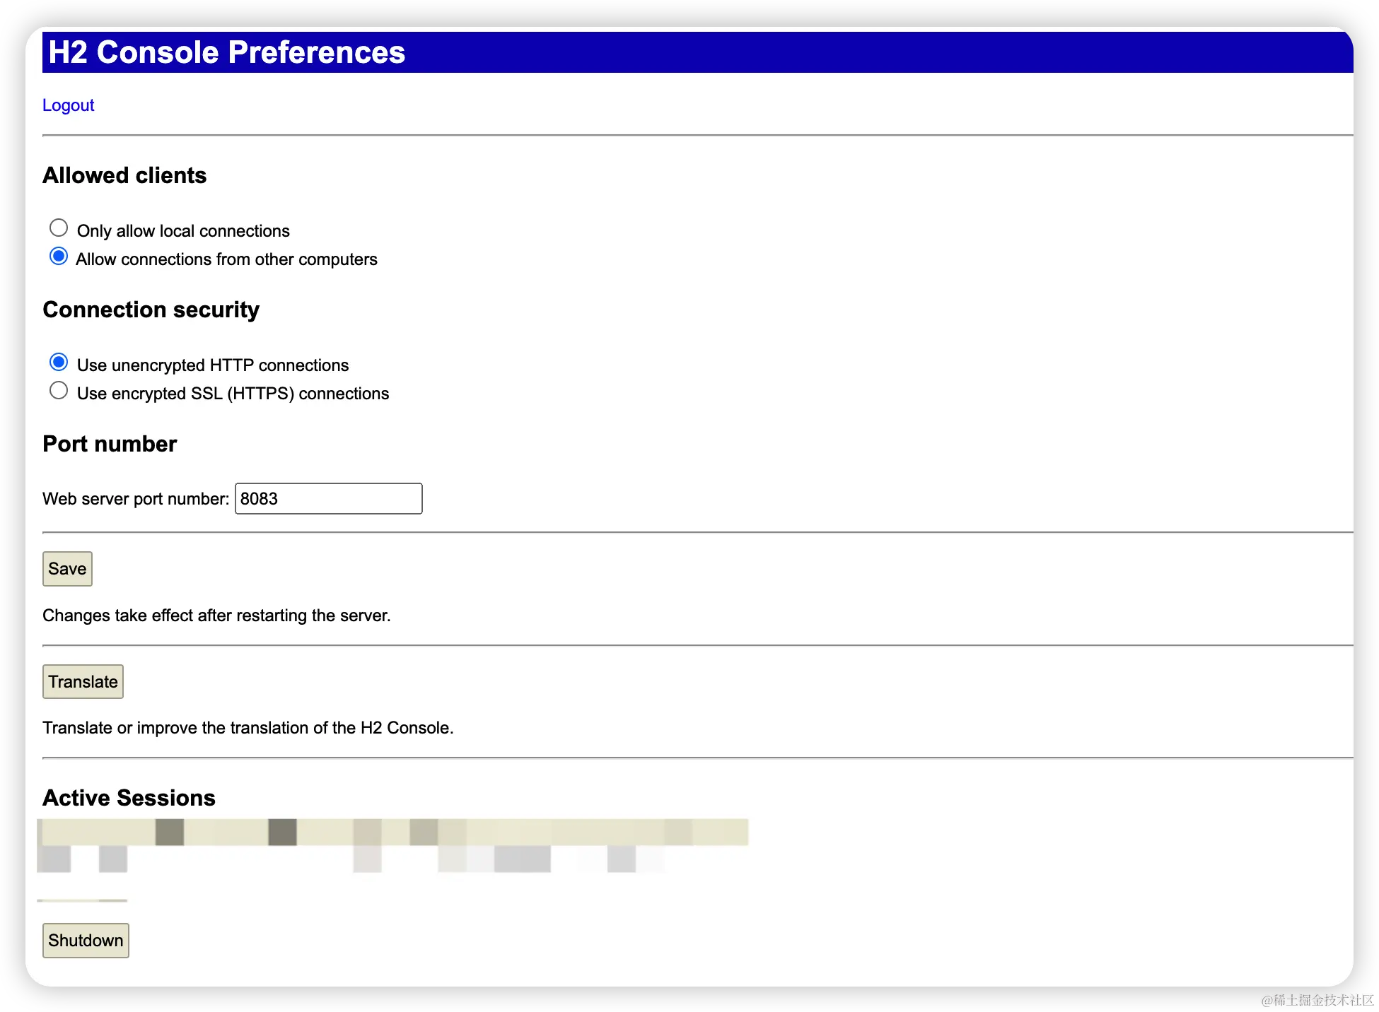Click the 'Connection security' heading
The height and width of the screenshot is (1012, 1379).
[x=151, y=310]
